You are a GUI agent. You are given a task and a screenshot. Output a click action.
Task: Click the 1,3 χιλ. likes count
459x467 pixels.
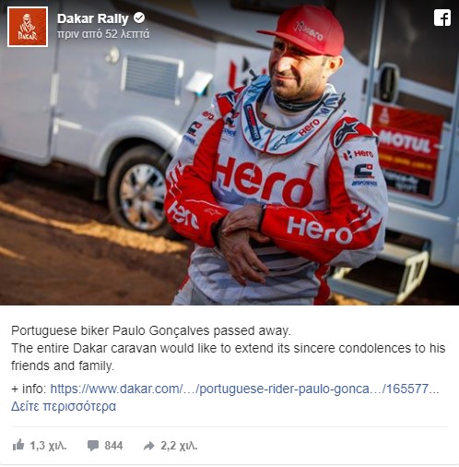click(x=48, y=446)
